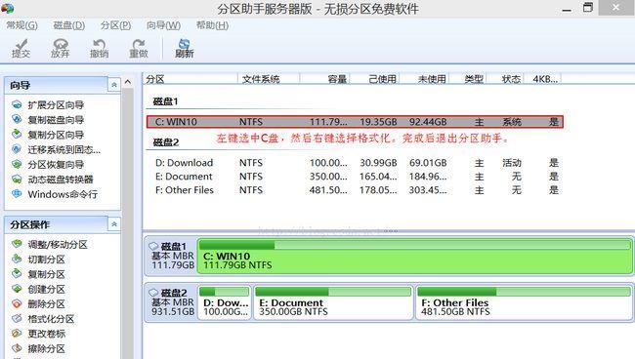
Task: Select the 切割分区 operation icon
Action: [17, 259]
